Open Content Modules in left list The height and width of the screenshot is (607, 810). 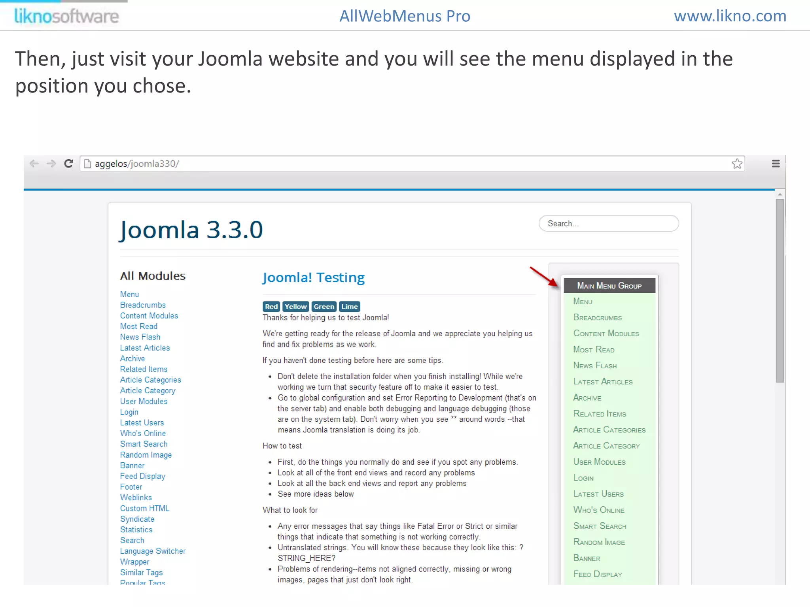pos(149,316)
